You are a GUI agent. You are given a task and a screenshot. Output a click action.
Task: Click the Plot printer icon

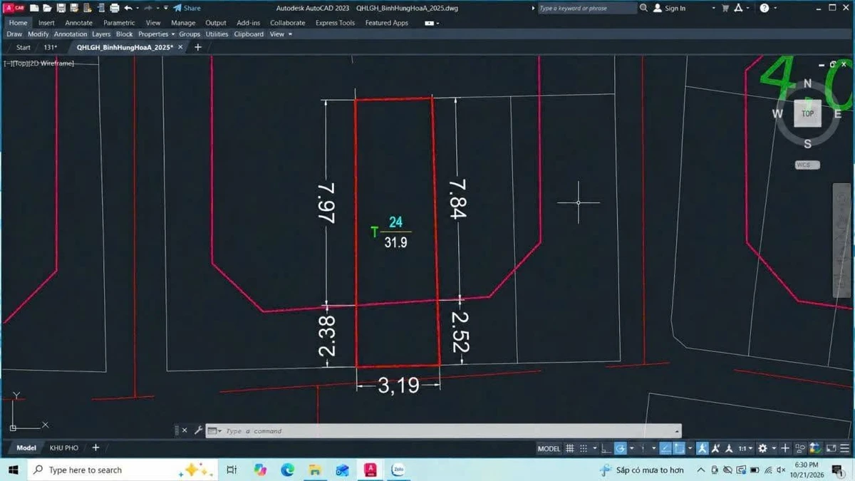click(x=114, y=8)
